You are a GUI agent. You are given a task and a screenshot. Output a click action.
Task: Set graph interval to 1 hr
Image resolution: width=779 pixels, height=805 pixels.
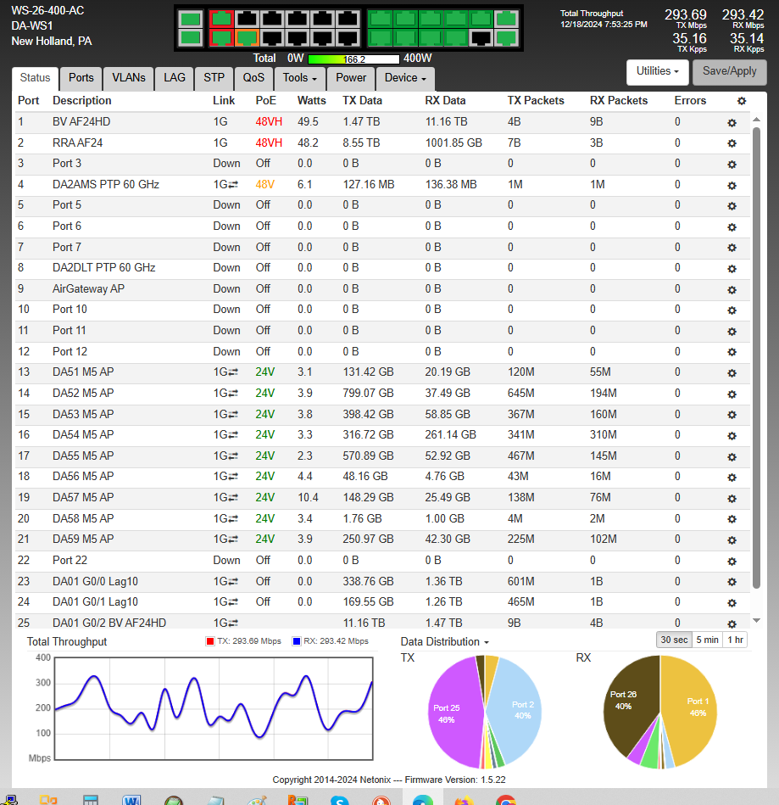click(736, 640)
